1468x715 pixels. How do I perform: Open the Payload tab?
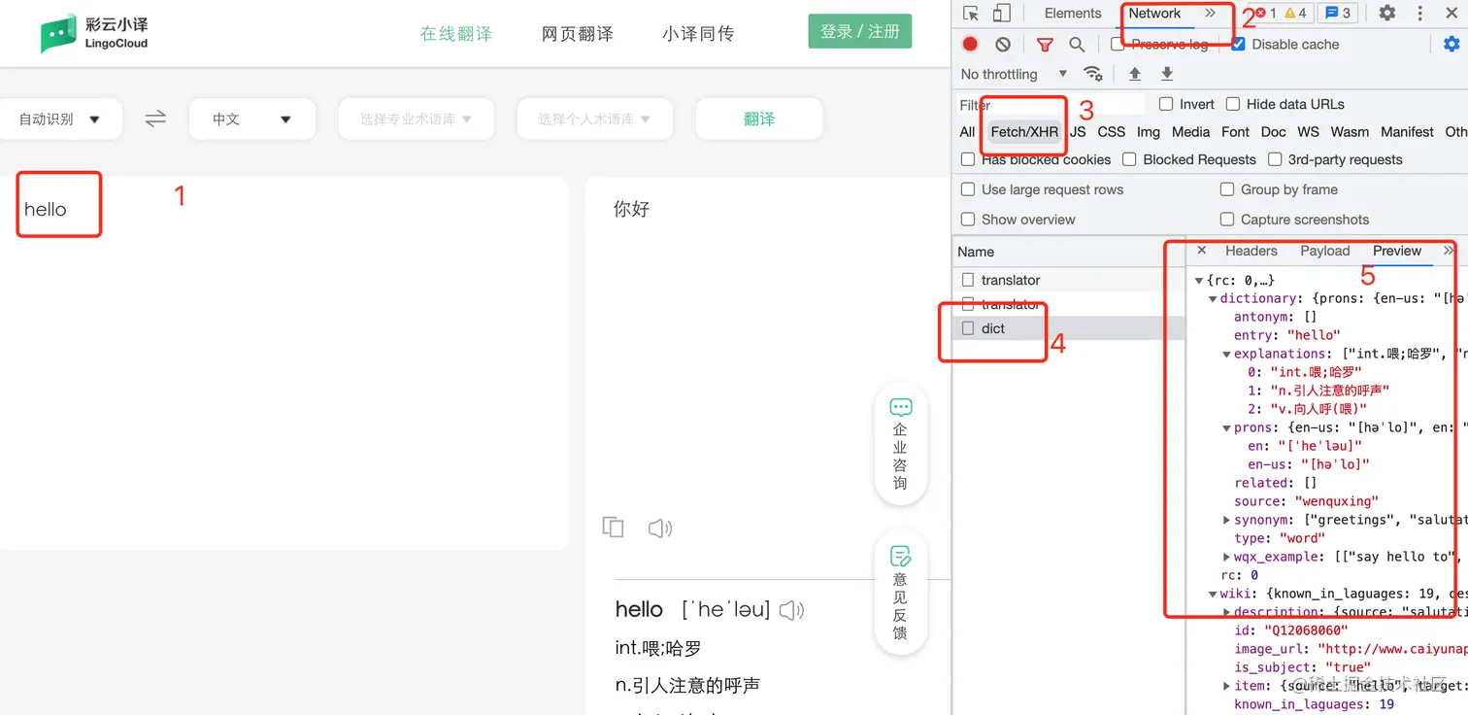point(1325,251)
